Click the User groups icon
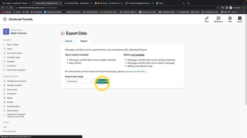This screenshot has width=247, height=138. point(4,89)
